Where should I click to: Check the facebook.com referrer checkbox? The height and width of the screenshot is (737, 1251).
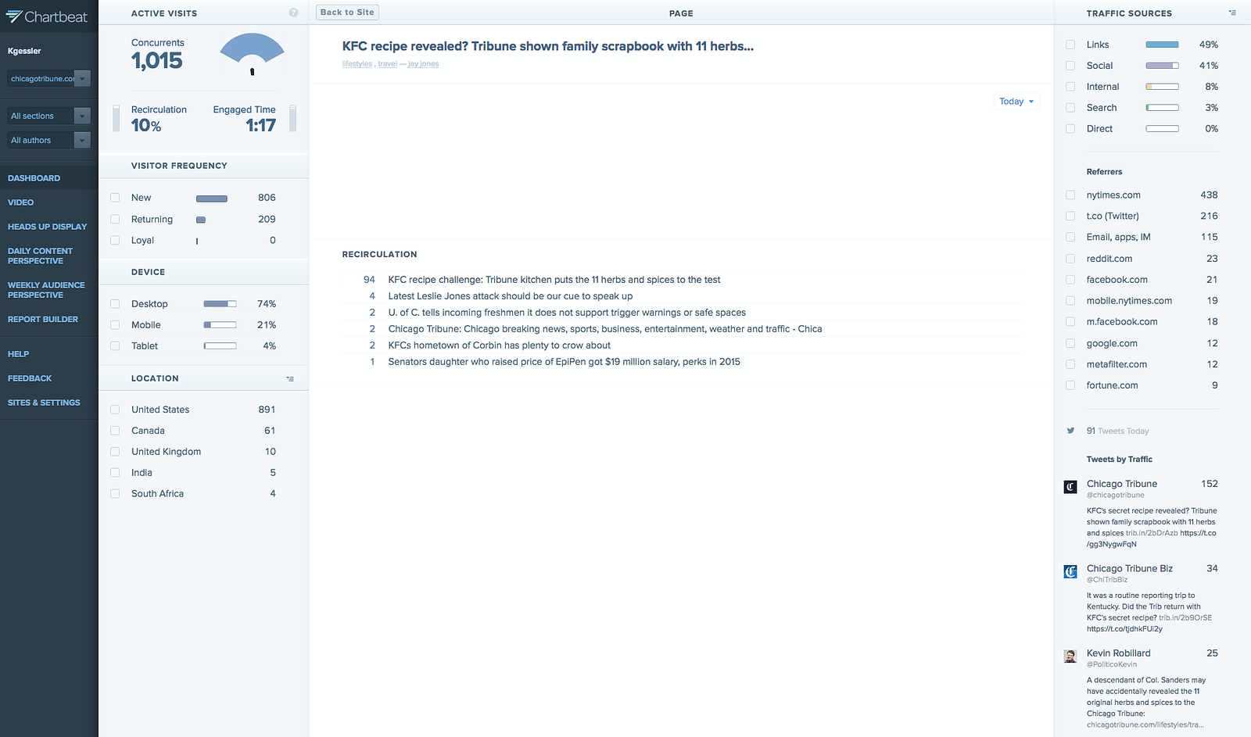point(1070,280)
